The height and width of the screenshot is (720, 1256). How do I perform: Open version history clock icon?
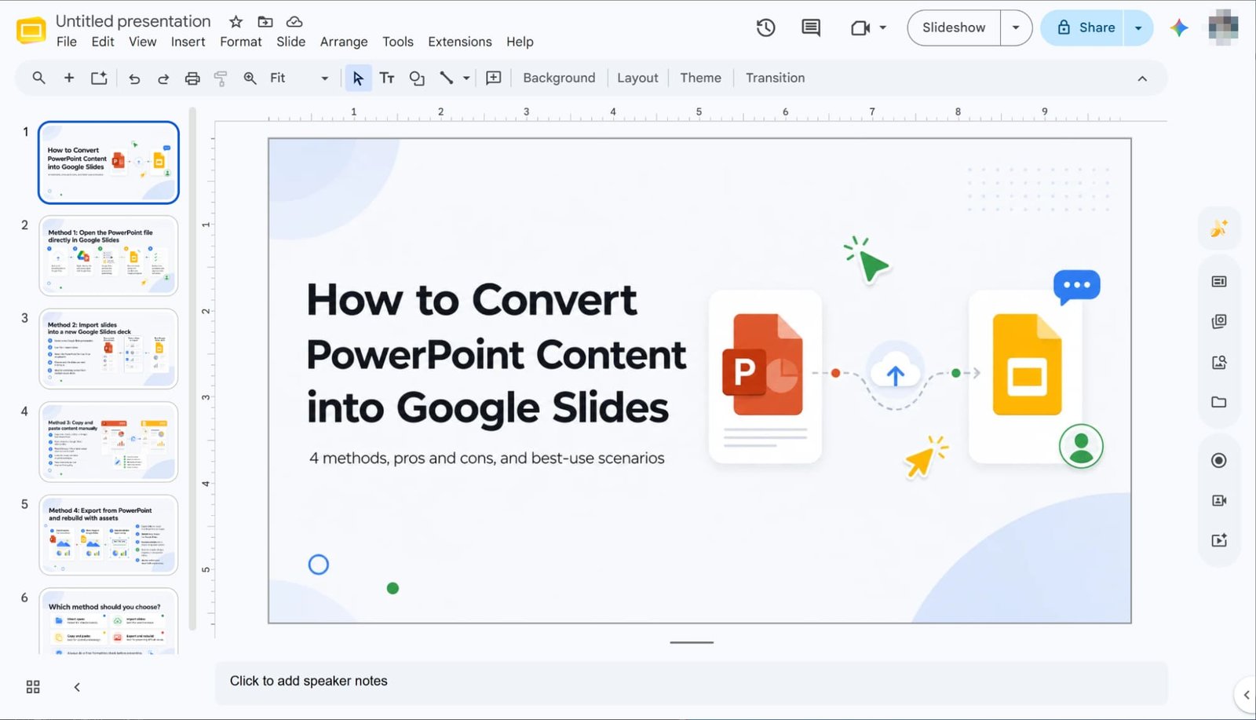coord(765,27)
